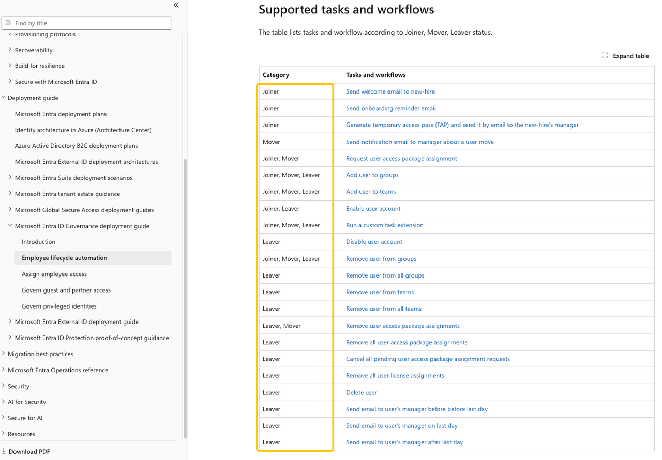Expand the Security section
662x460 pixels.
click(x=4, y=386)
